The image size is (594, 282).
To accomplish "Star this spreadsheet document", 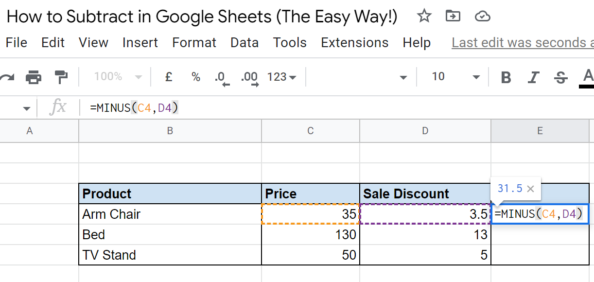I will [x=424, y=17].
